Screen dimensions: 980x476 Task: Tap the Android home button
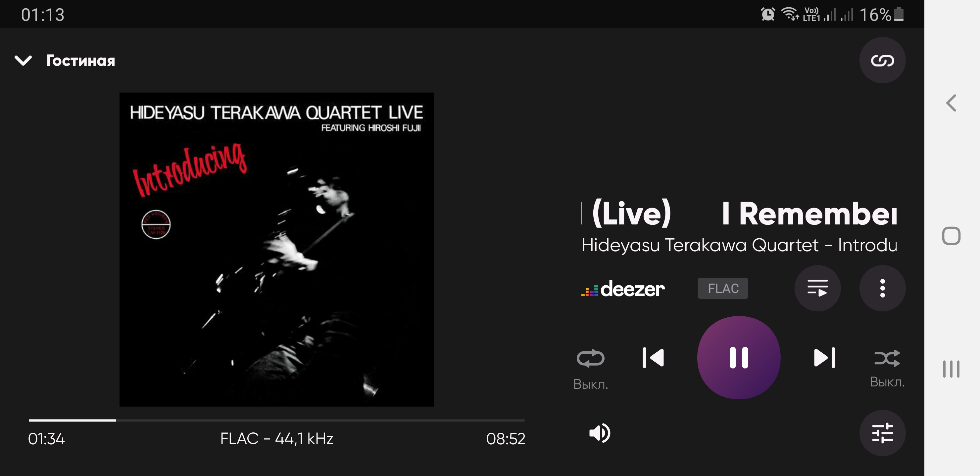[x=952, y=236]
